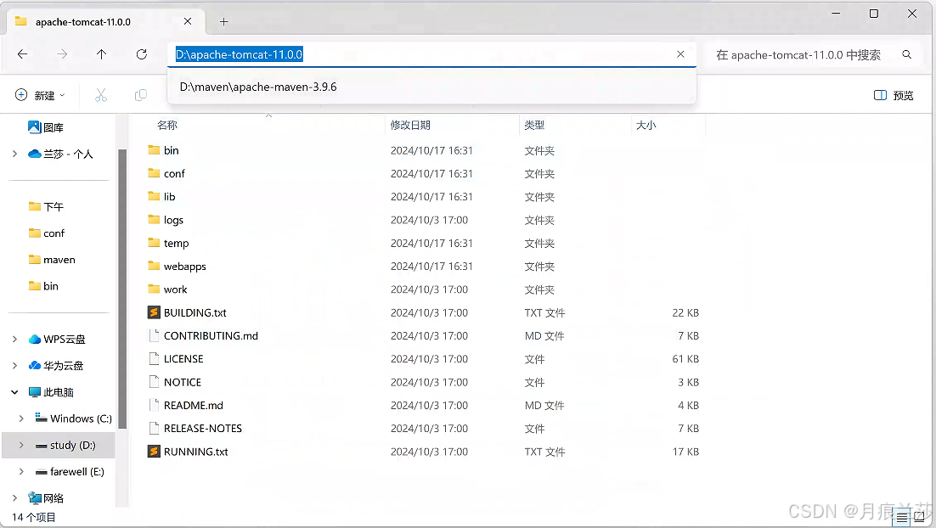Select the LICENSE file icon
936x528 pixels.
click(x=154, y=358)
